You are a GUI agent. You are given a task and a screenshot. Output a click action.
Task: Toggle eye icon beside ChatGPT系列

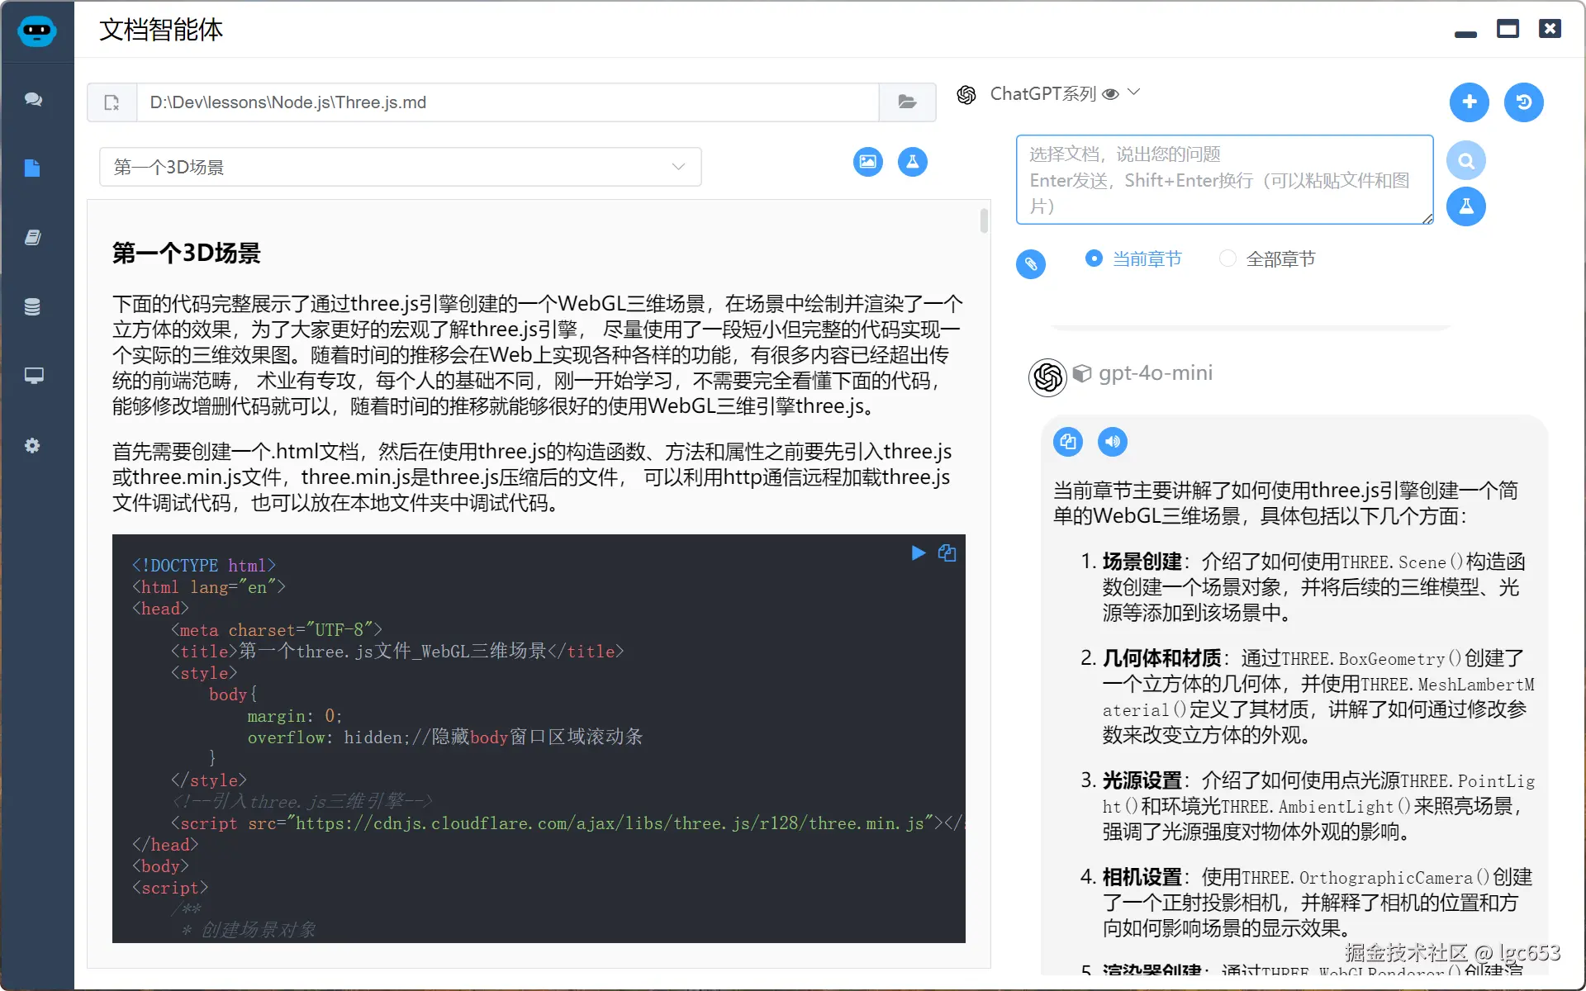1111,94
